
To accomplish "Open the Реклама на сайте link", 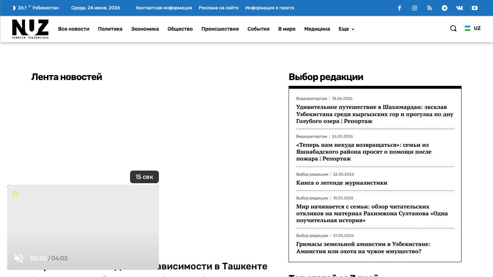I will pos(219,8).
